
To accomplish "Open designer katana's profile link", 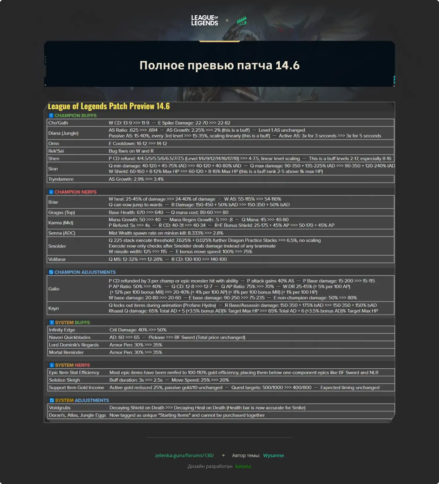I will (243, 466).
